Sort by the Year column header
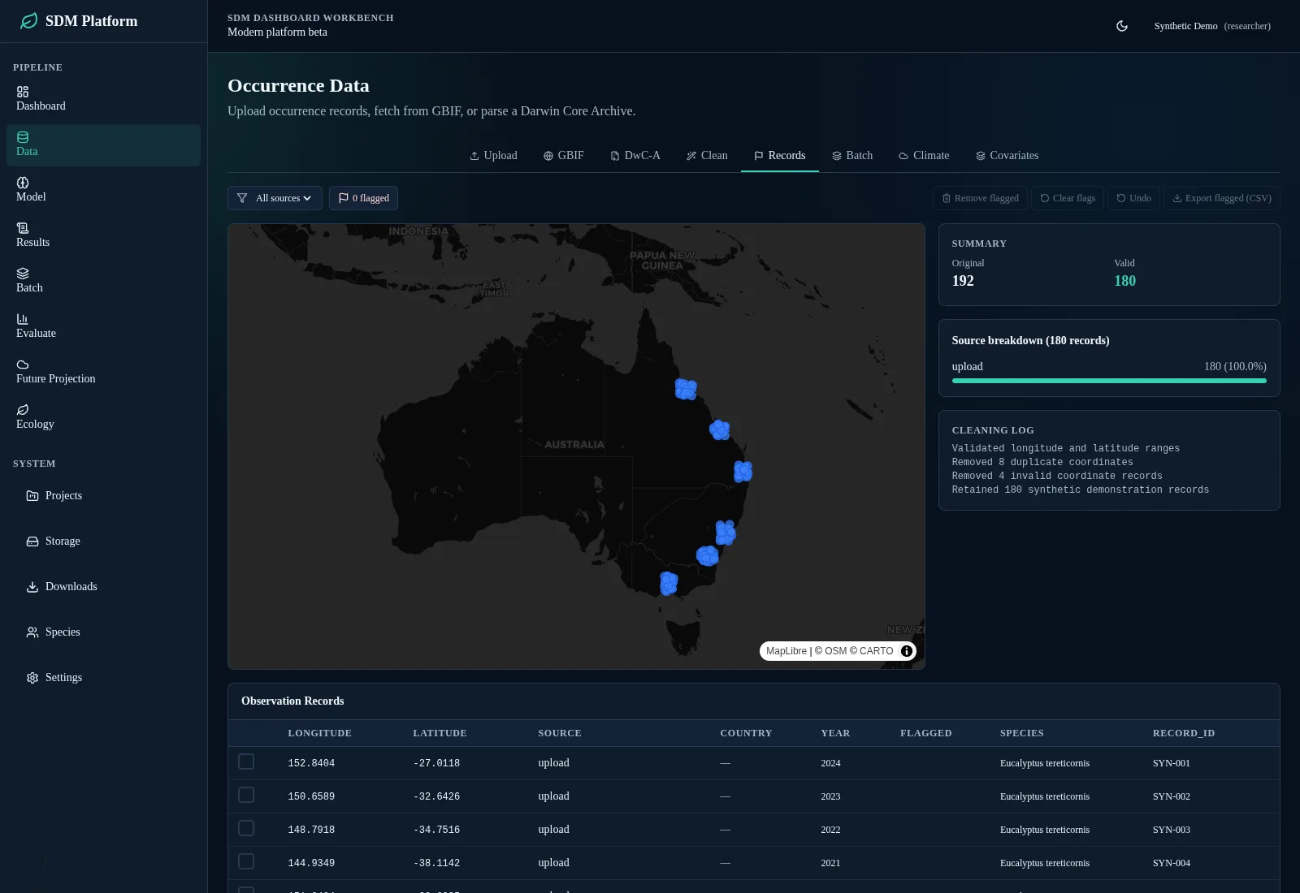The width and height of the screenshot is (1300, 893). tap(835, 733)
